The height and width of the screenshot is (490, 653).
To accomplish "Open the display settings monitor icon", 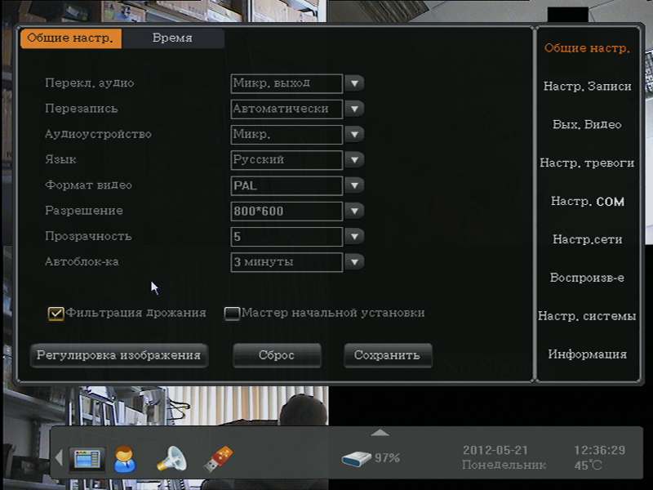I will tap(87, 459).
